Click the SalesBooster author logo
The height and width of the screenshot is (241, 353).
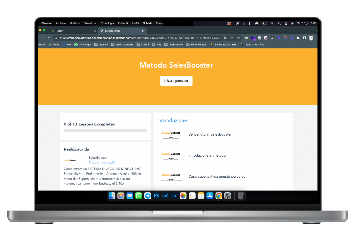click(x=70, y=160)
